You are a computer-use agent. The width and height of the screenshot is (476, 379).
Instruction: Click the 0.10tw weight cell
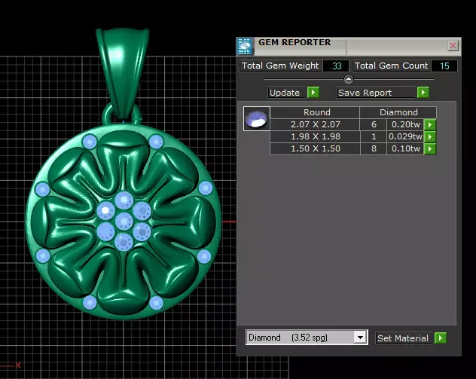[x=405, y=148]
